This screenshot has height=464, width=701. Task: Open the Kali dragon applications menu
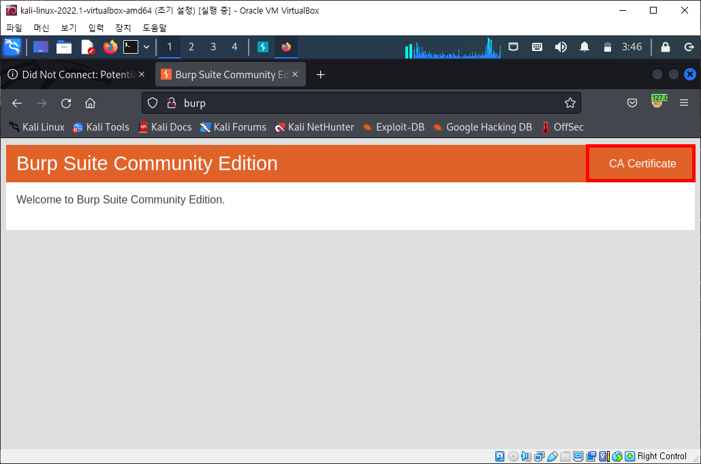[12, 47]
